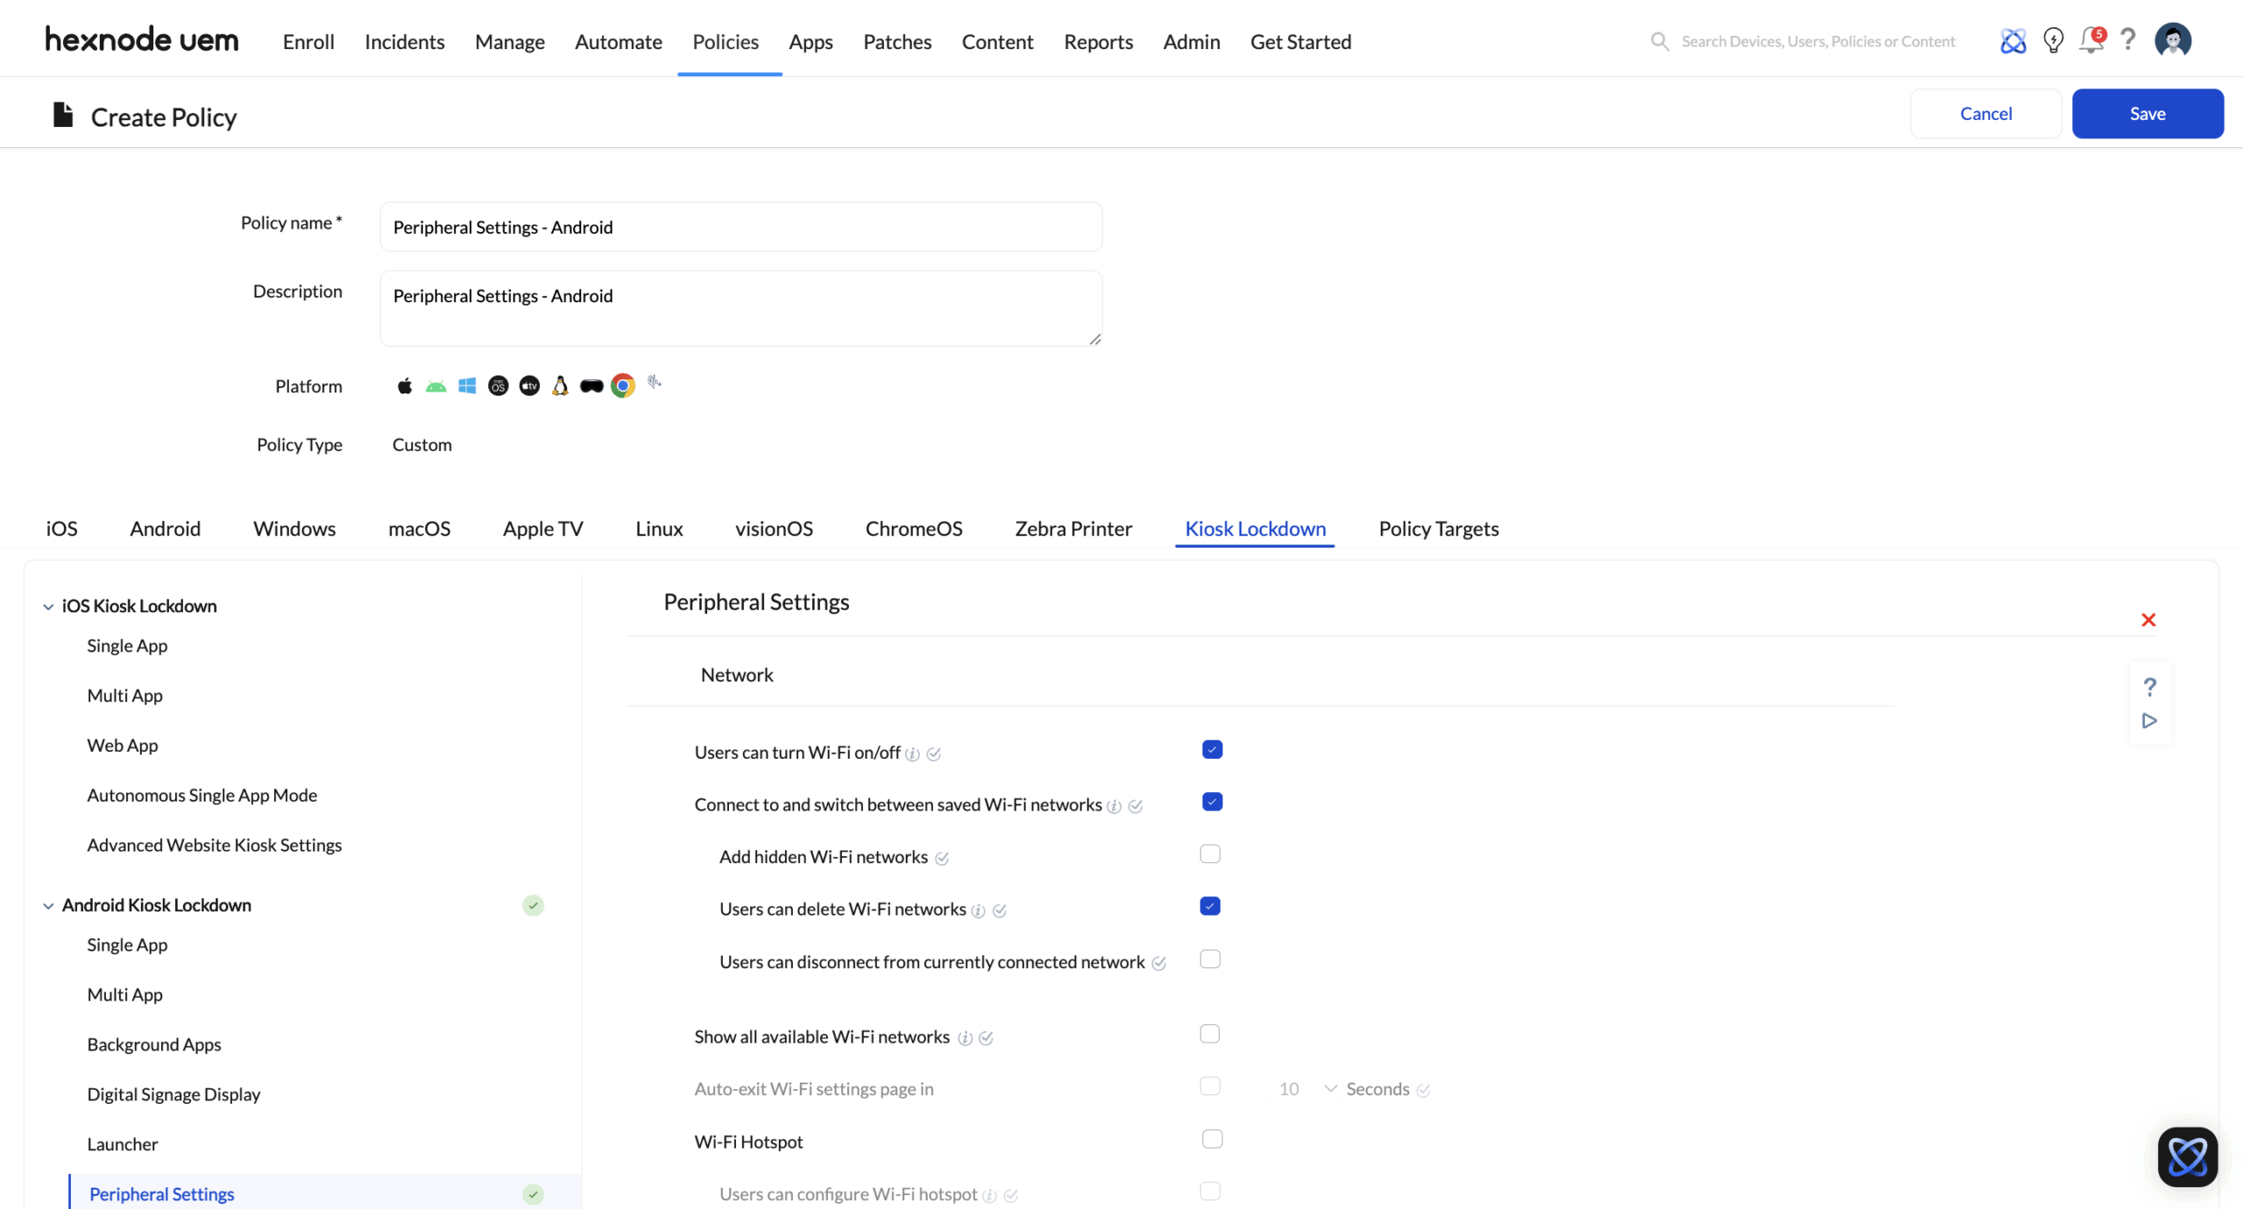This screenshot has height=1209, width=2243.
Task: Check the Wi-Fi Hotspot checkbox
Action: point(1212,1139)
